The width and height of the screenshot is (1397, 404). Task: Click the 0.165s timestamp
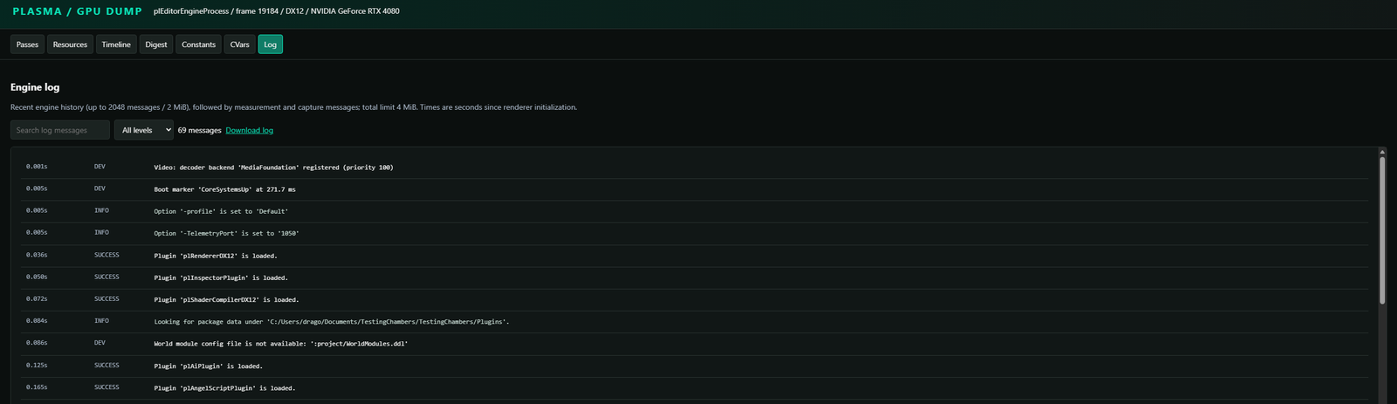(37, 387)
